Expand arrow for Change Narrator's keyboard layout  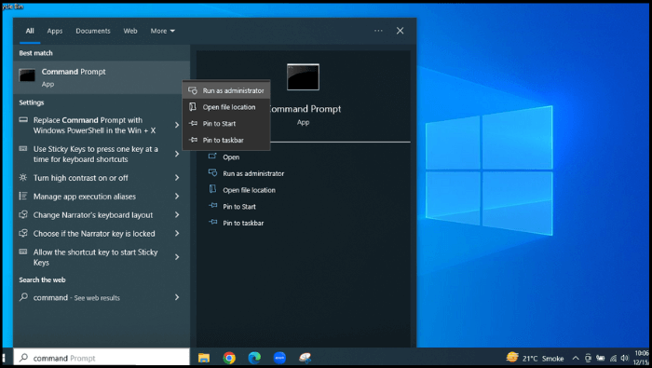(x=177, y=214)
